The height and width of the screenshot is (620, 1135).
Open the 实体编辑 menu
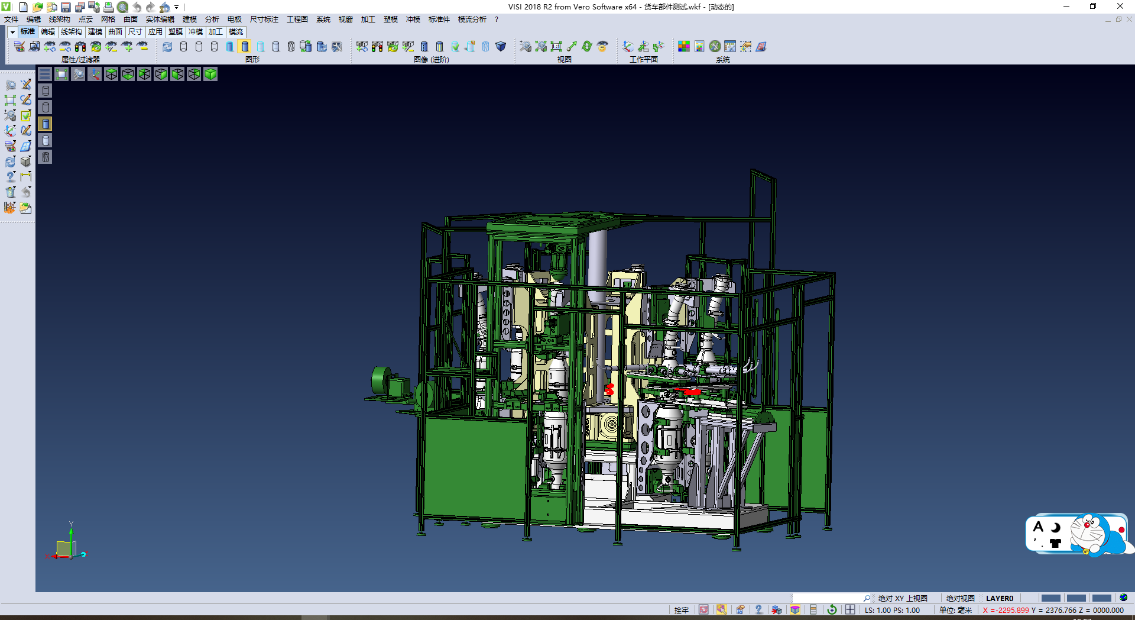[160, 20]
